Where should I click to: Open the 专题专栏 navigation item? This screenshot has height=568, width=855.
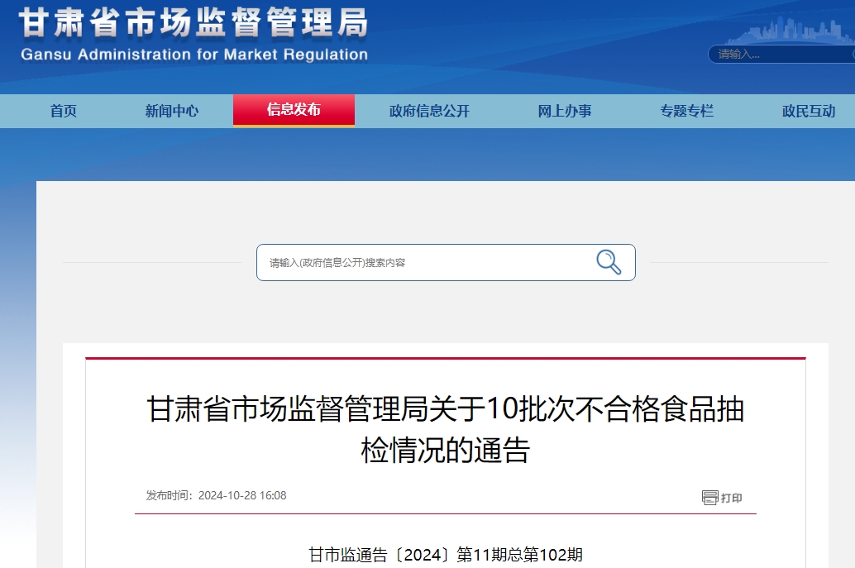(x=686, y=111)
